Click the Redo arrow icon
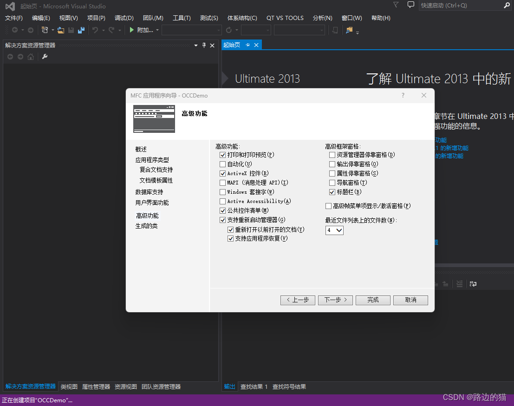 111,30
